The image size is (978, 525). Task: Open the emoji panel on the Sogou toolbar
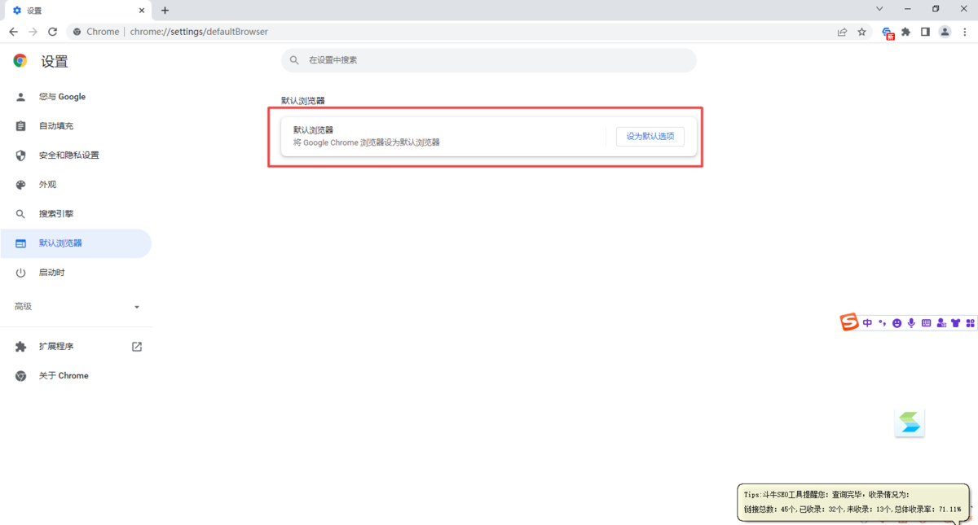click(896, 322)
